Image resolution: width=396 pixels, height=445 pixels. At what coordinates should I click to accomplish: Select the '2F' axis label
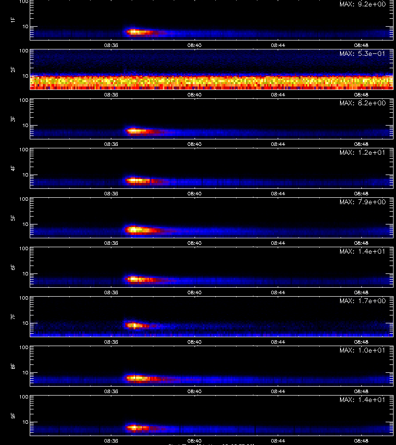pyautogui.click(x=13, y=70)
